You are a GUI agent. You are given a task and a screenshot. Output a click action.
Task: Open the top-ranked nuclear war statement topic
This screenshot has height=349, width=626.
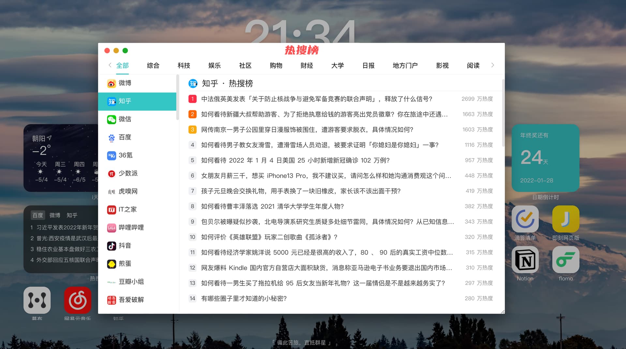[x=316, y=99]
